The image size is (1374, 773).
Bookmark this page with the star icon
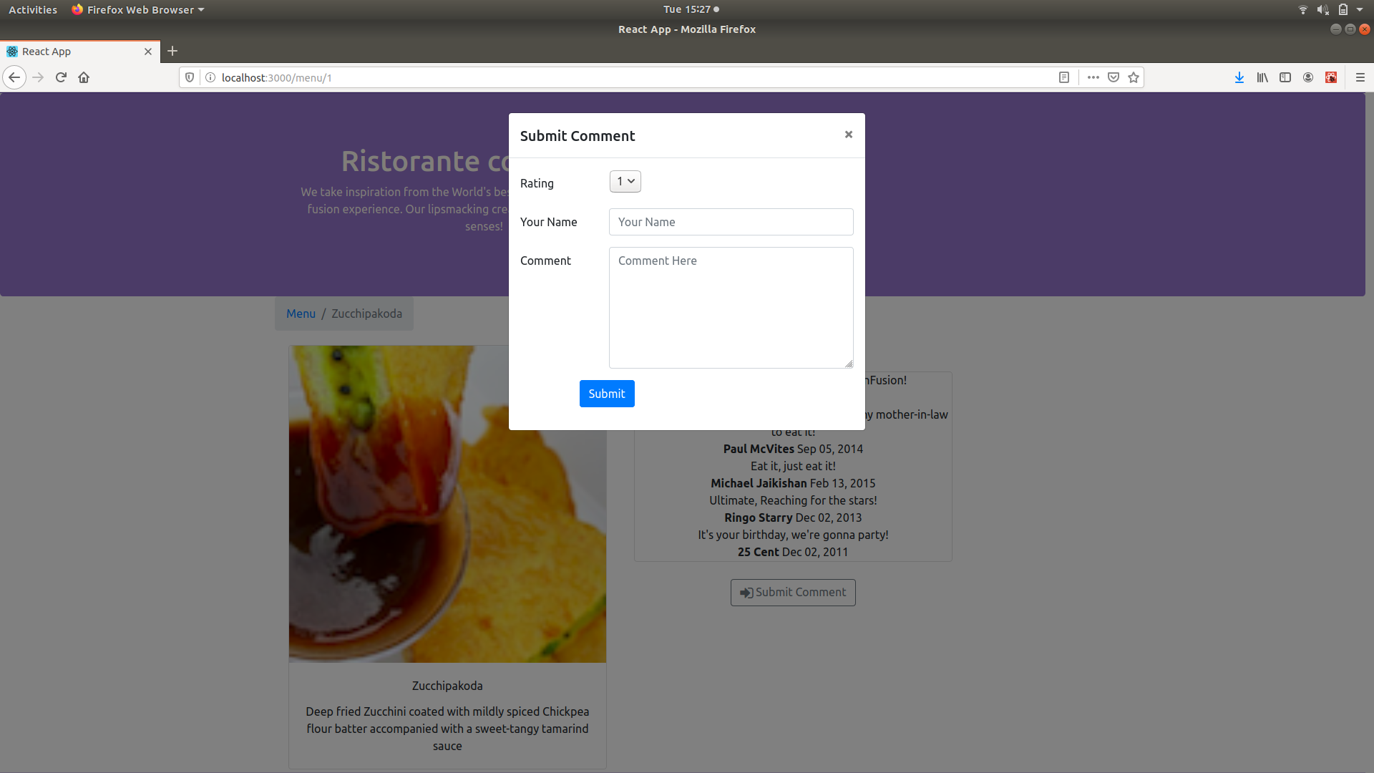click(1134, 77)
